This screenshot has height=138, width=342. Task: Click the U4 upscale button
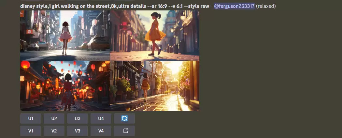101,118
